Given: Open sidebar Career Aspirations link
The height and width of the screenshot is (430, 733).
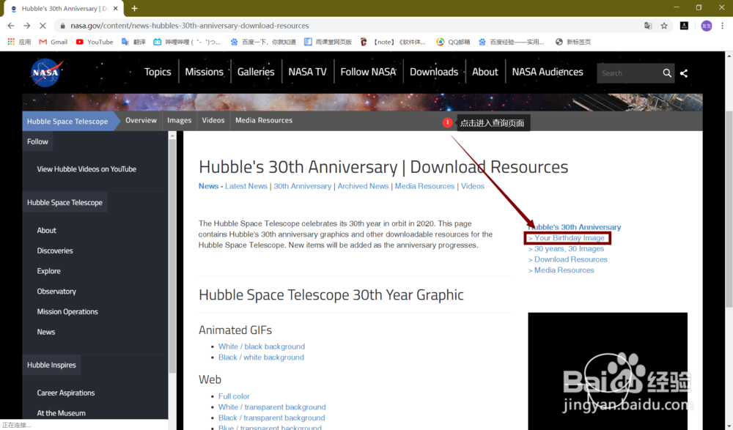Looking at the screenshot, I should [66, 393].
